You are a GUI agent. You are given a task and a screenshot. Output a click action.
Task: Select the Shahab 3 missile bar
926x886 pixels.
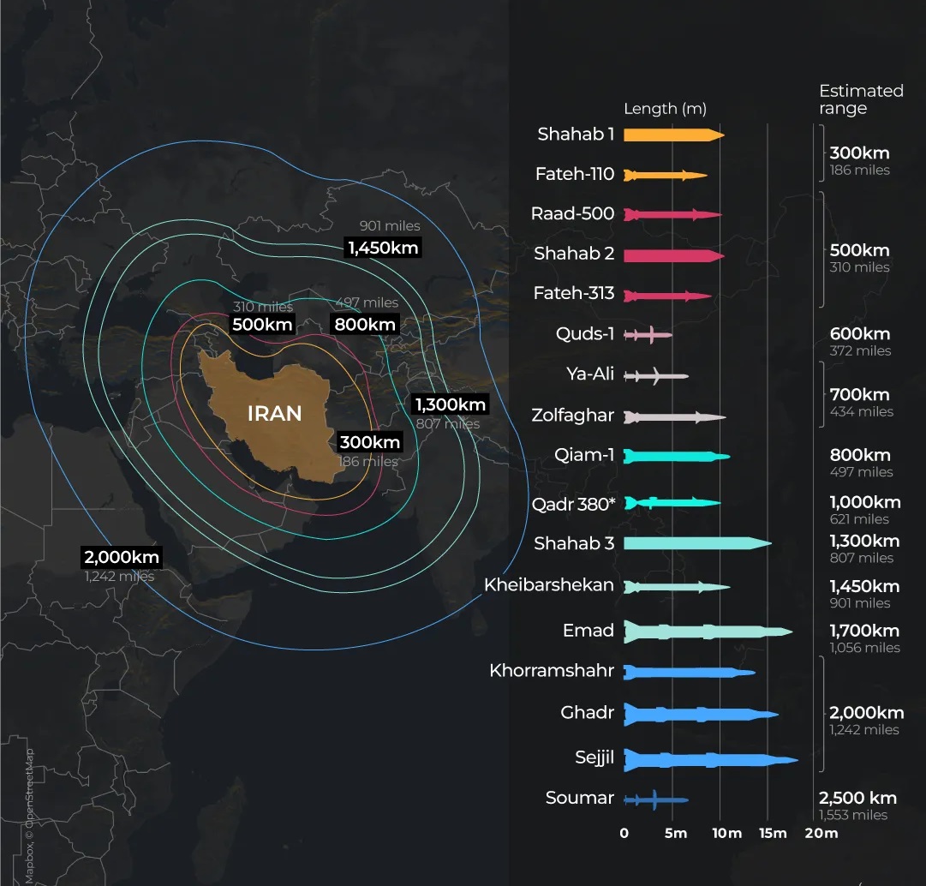[x=696, y=543]
